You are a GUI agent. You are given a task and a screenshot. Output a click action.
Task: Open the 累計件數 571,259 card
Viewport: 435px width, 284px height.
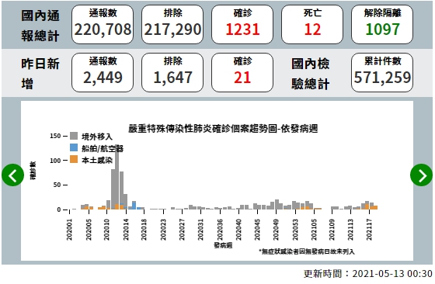click(x=382, y=73)
